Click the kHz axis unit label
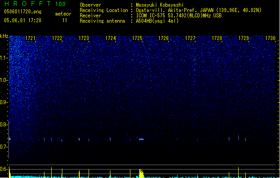The height and width of the screenshot is (178, 280). [x=4, y=36]
